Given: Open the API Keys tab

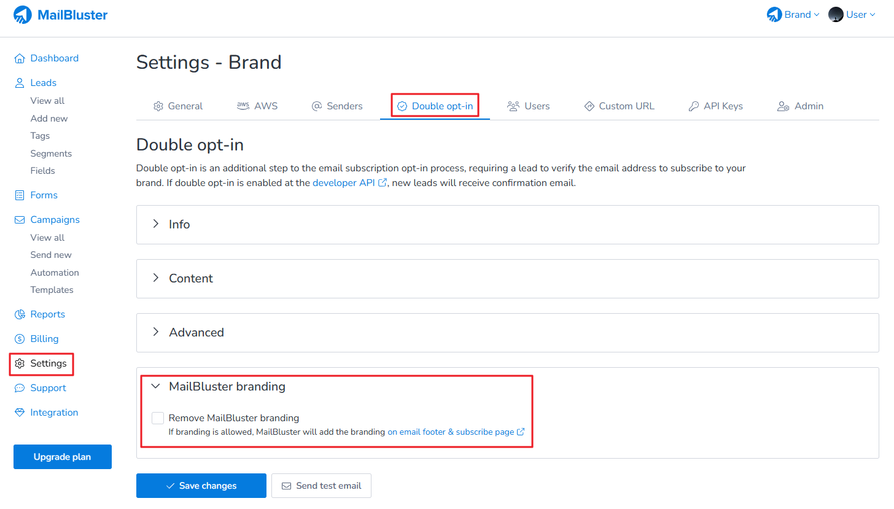Looking at the screenshot, I should (716, 106).
